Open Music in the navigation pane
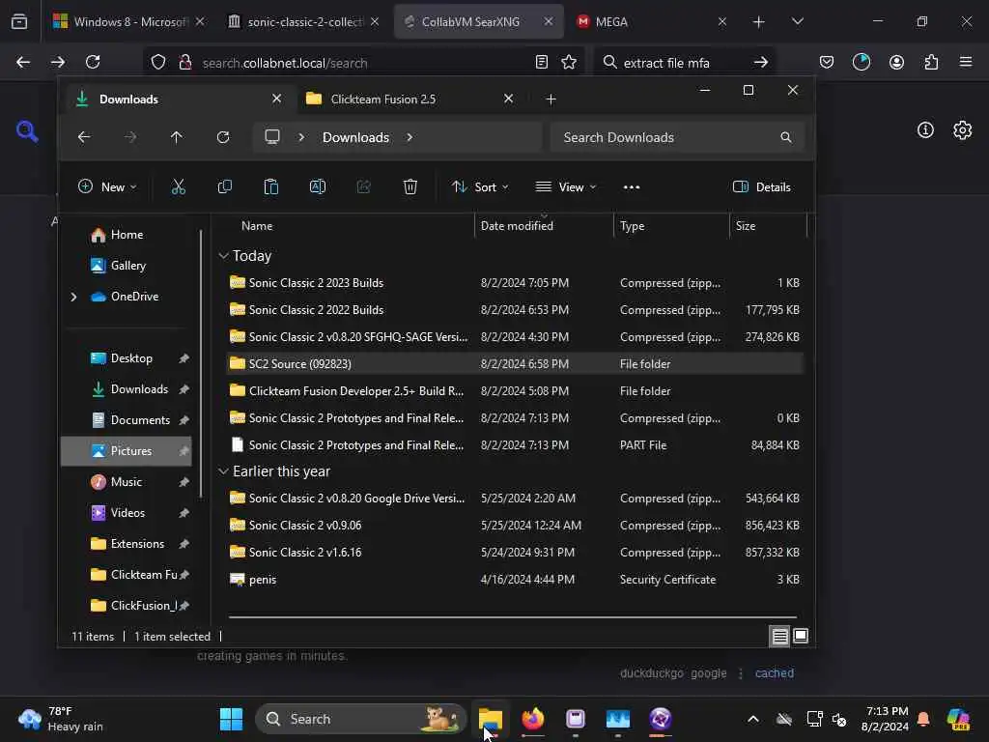Image resolution: width=989 pixels, height=742 pixels. click(x=127, y=481)
